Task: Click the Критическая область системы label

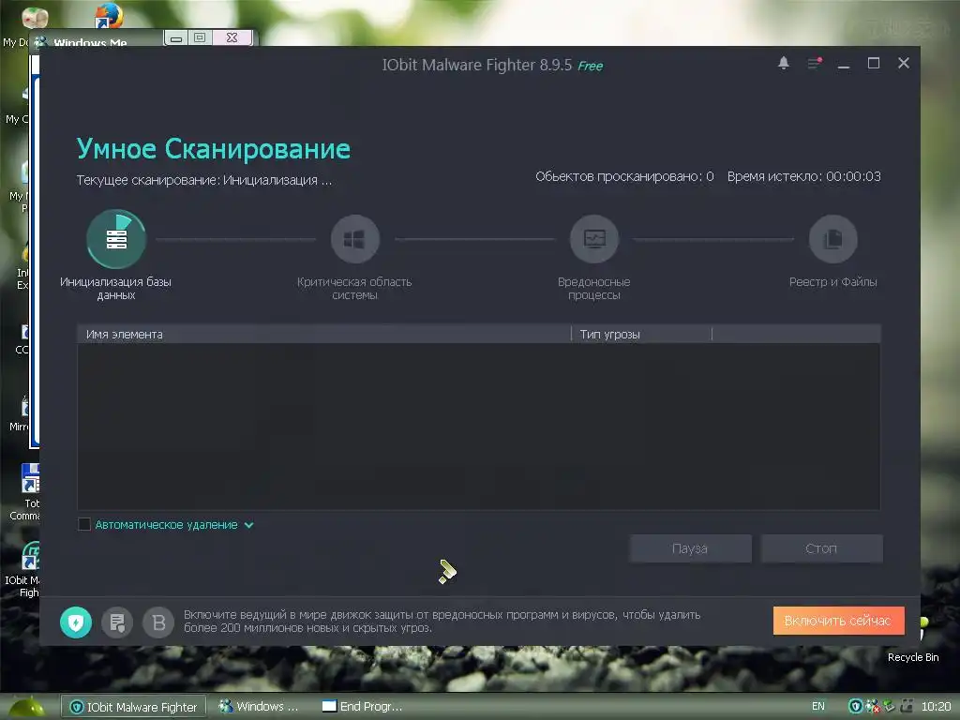Action: click(x=354, y=289)
